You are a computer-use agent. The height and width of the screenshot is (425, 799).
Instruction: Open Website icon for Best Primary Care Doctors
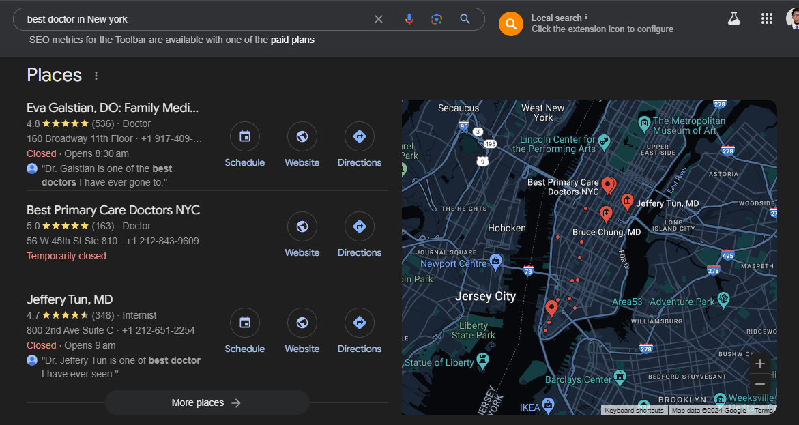coord(302,226)
